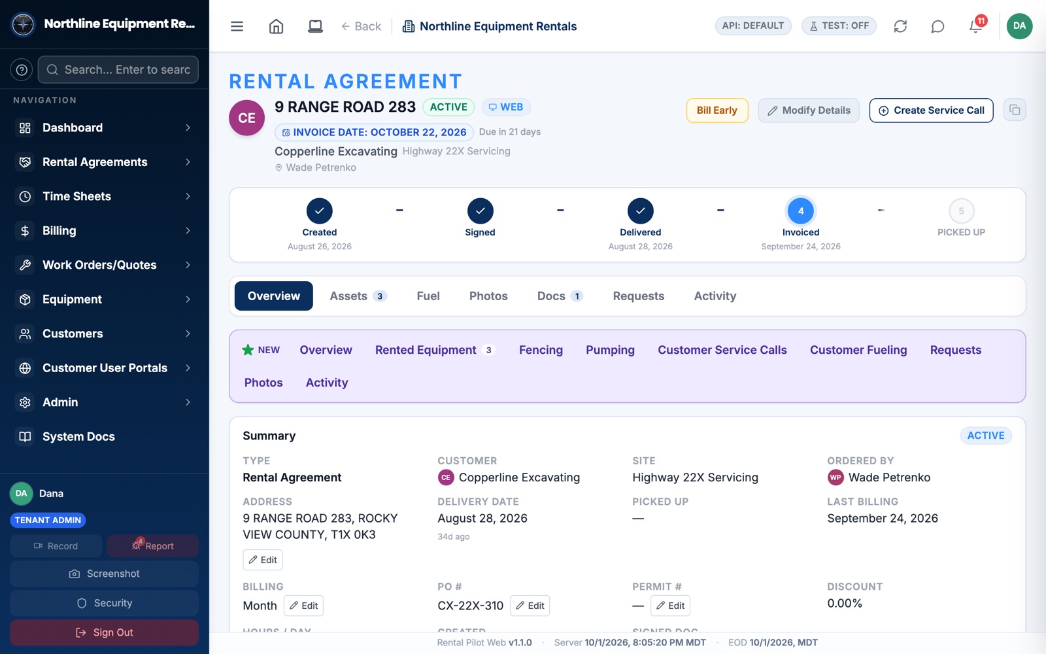Open the Fuel tab
Image resolution: width=1046 pixels, height=654 pixels.
coord(428,296)
